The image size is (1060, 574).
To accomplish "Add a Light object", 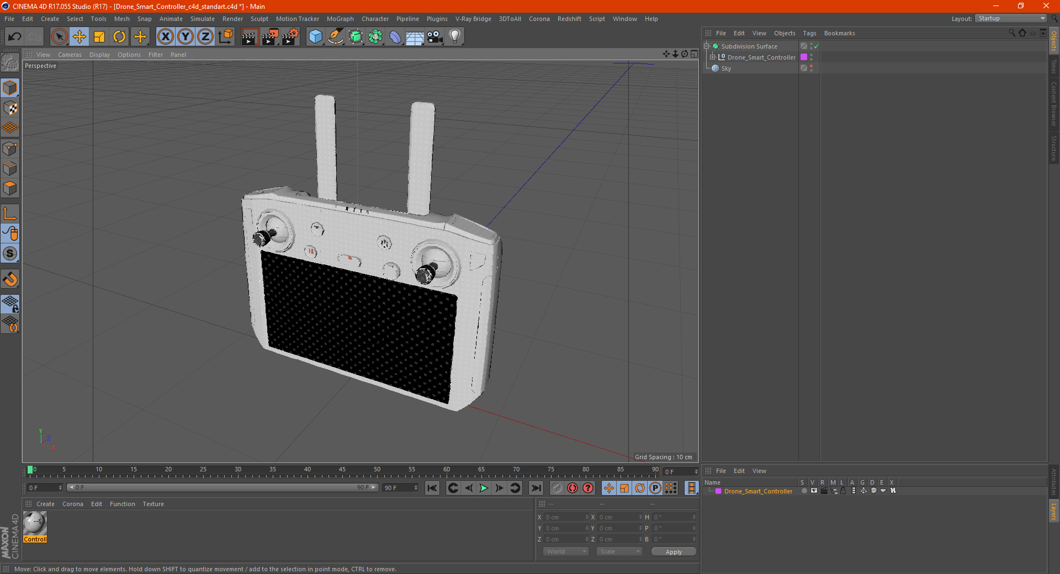I will pyautogui.click(x=455, y=37).
